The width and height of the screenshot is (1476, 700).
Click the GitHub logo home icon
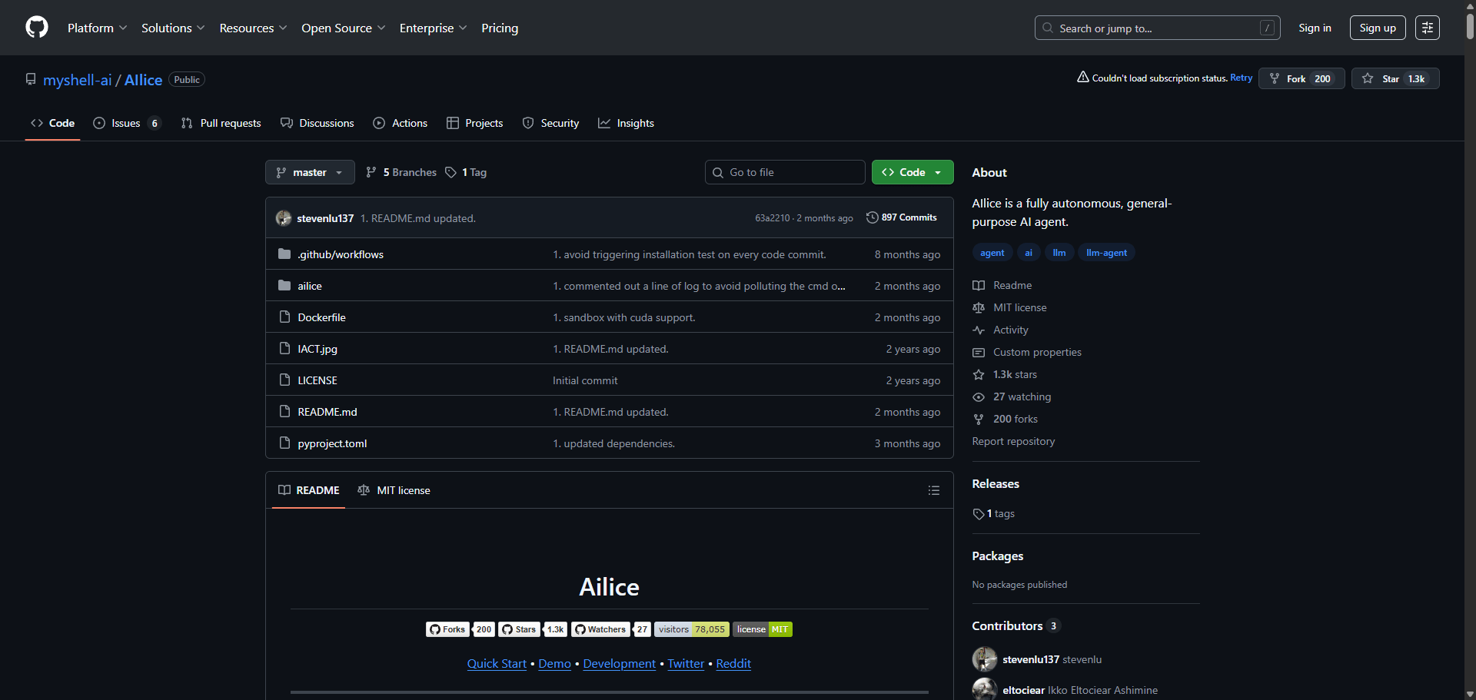point(37,28)
